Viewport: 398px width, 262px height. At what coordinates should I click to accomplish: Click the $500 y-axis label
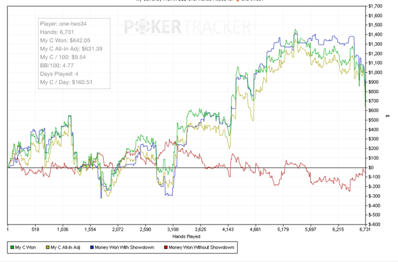[x=374, y=120]
